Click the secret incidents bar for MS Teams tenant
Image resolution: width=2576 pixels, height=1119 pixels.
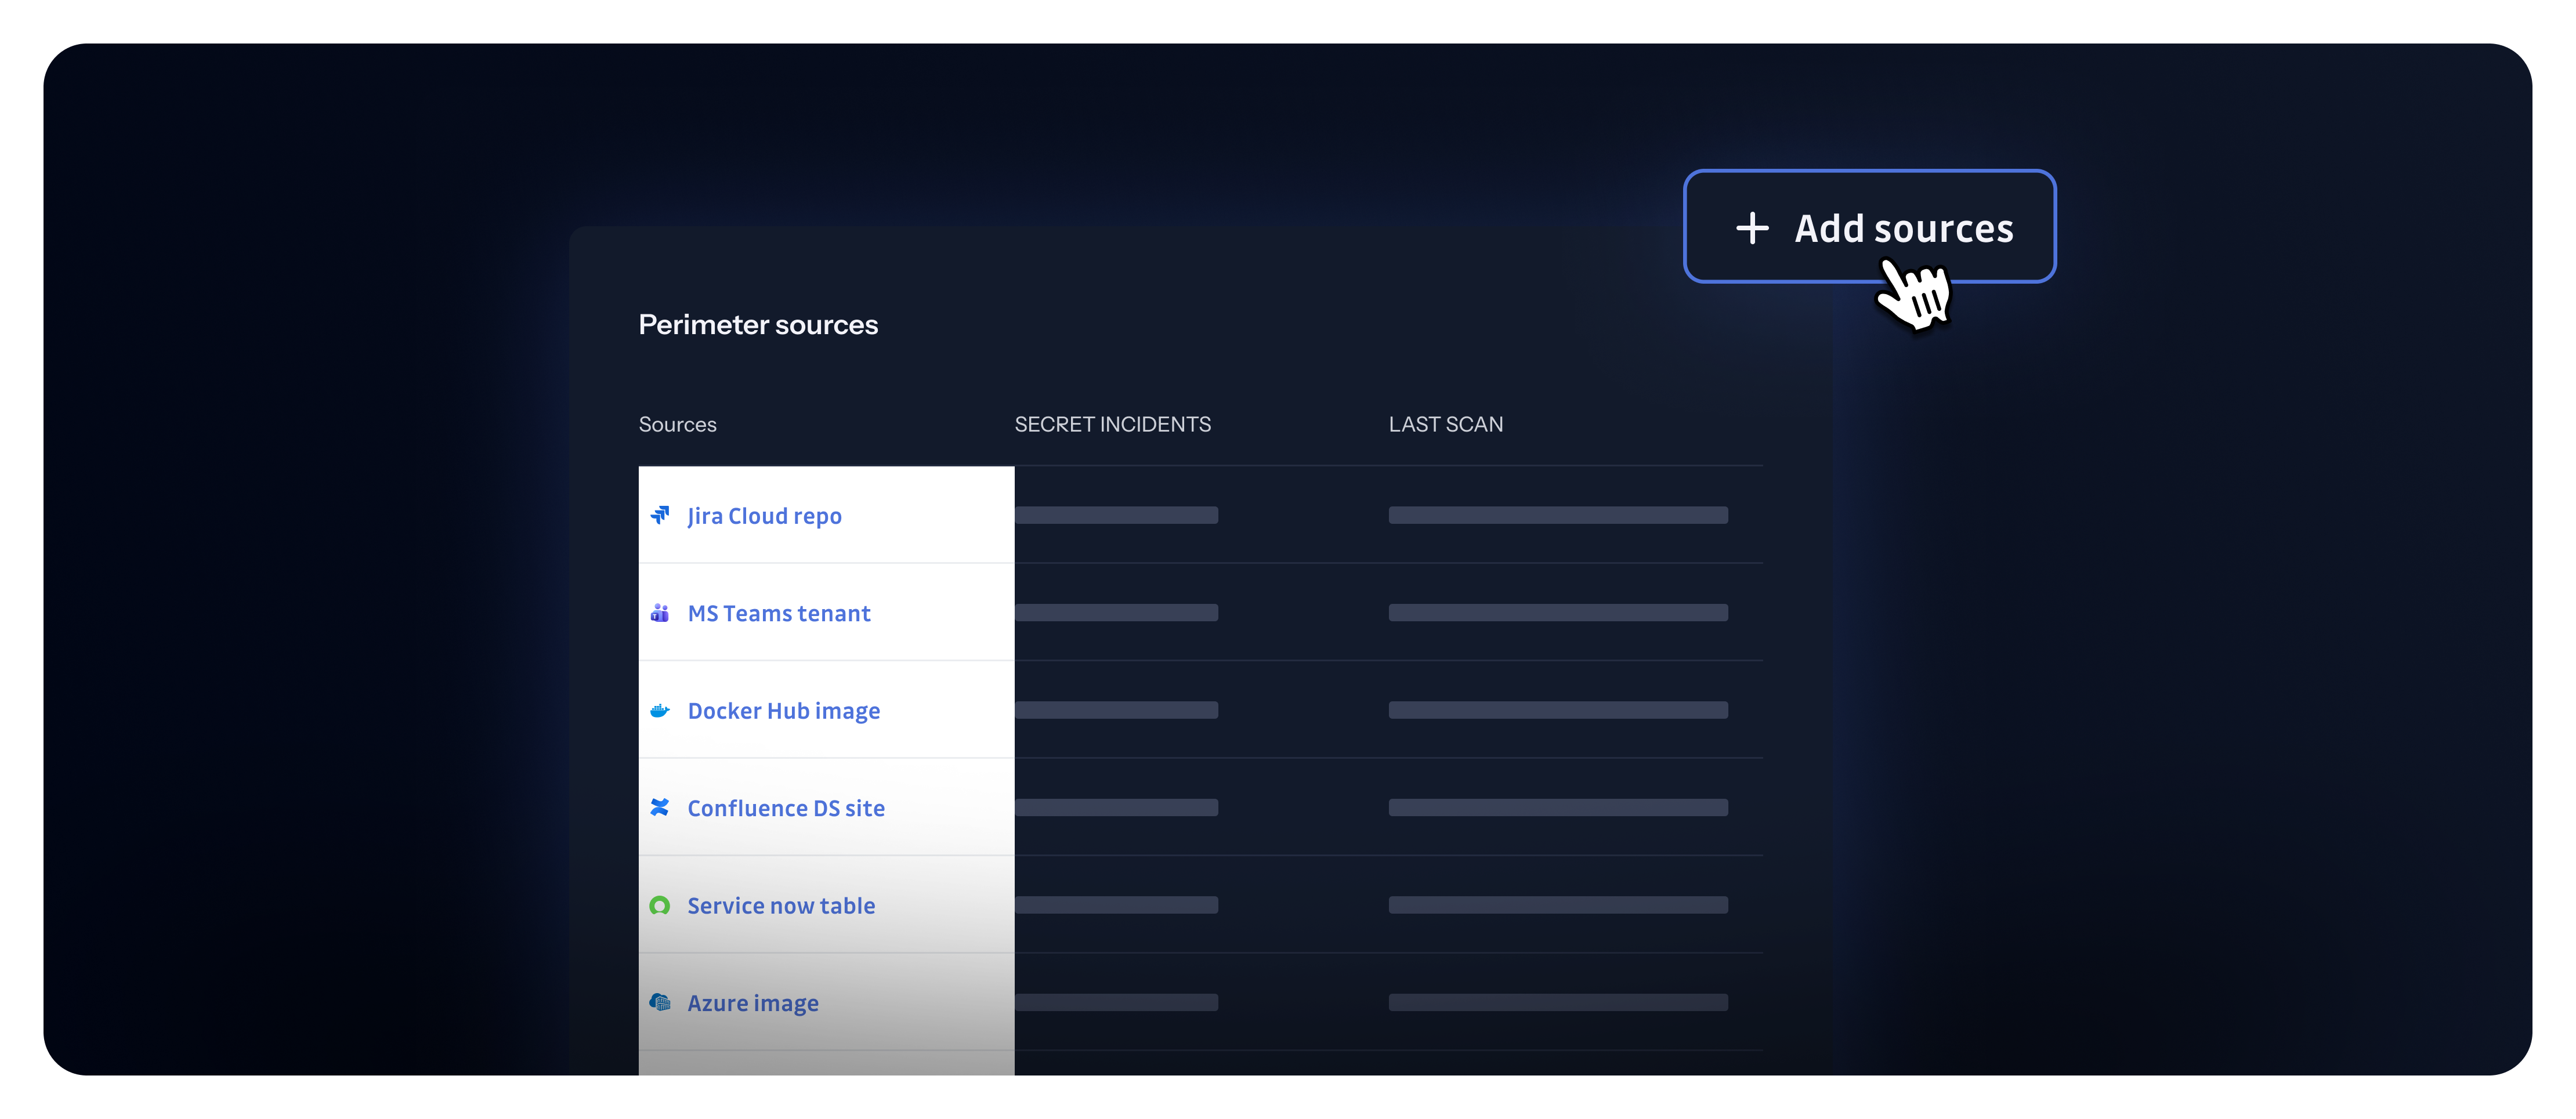(1116, 612)
